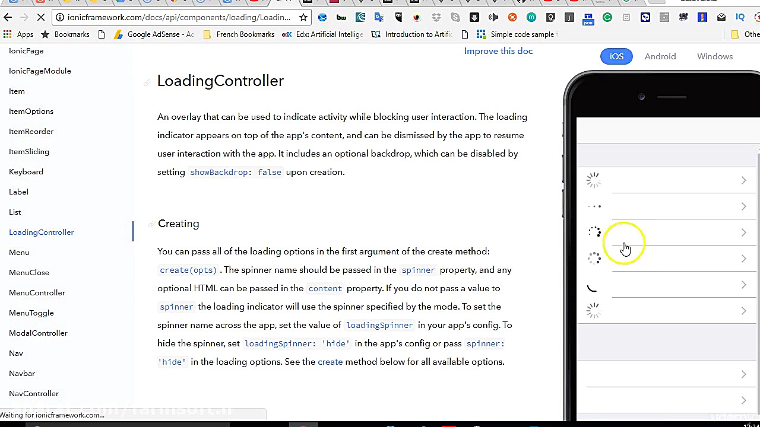
Task: Open the MenuClose docs entry
Action: point(29,273)
